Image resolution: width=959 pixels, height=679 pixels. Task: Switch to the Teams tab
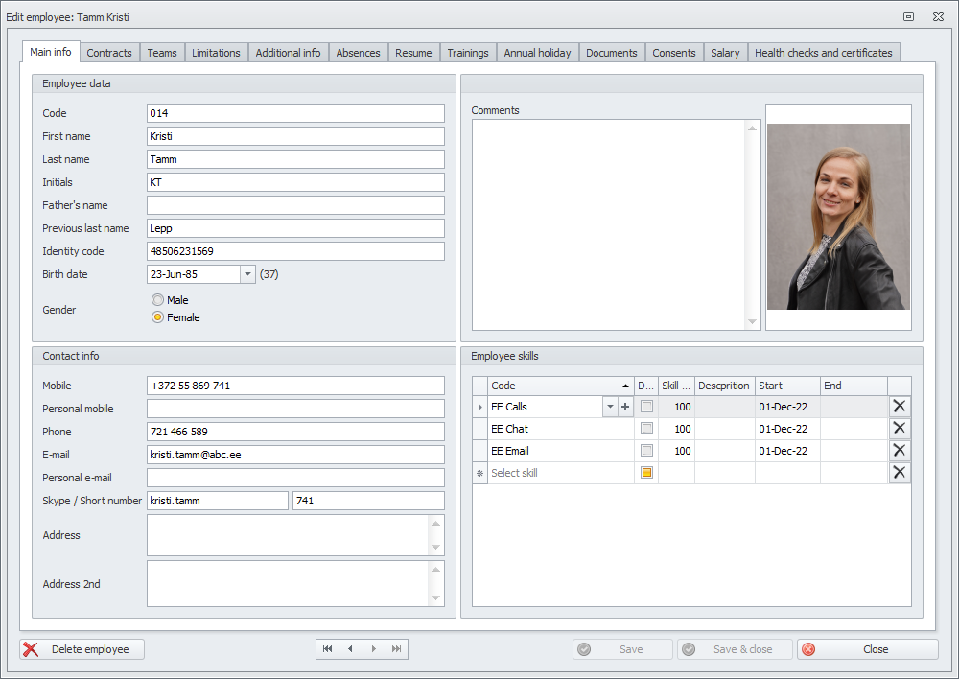(x=162, y=53)
